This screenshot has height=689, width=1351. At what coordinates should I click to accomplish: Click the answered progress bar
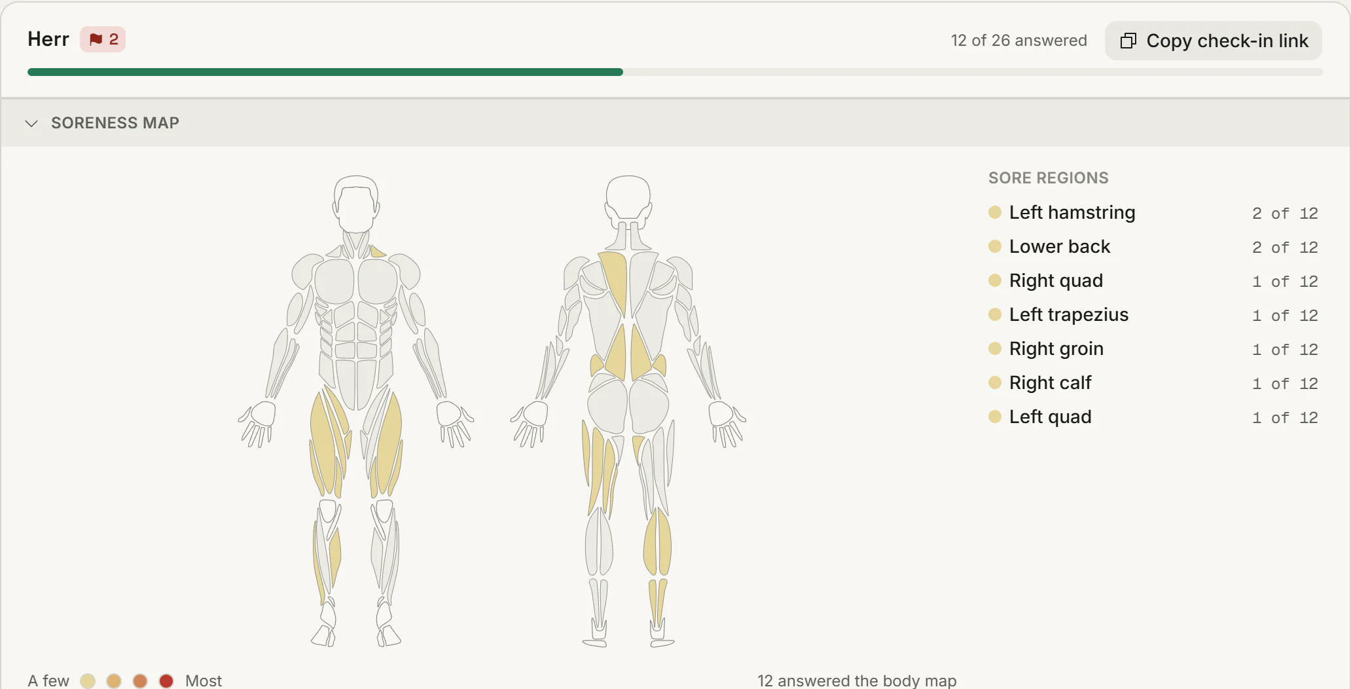(x=675, y=72)
